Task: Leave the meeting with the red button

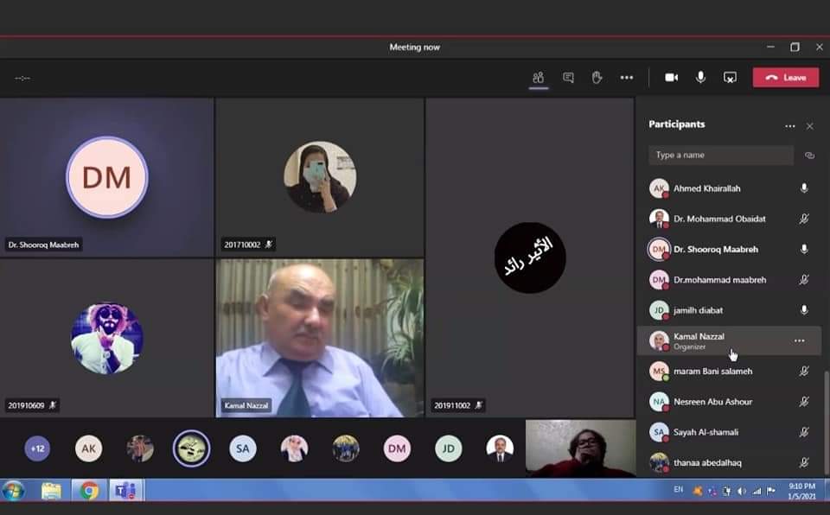Action: (785, 78)
